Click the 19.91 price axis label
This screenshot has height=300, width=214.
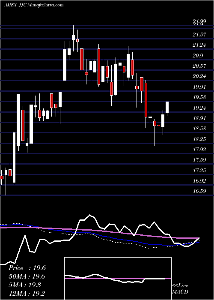(200, 87)
